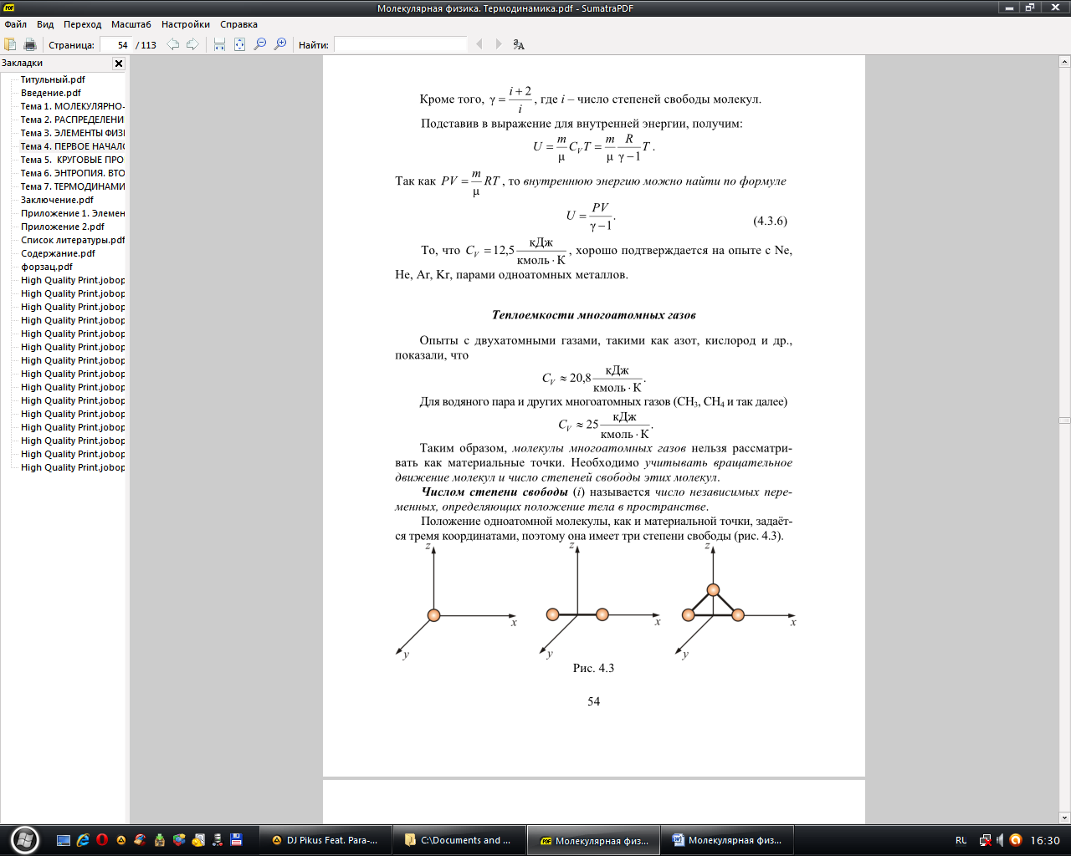Open bookmark Тема 3. ЭЛЕМЕНТЫ ФИЗИ
The width and height of the screenshot is (1071, 856).
(x=73, y=133)
